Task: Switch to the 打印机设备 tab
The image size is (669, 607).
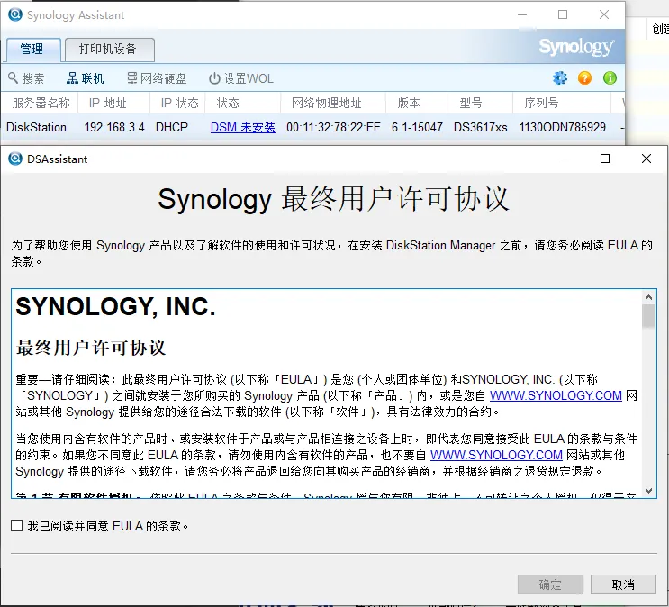Action: click(x=110, y=50)
